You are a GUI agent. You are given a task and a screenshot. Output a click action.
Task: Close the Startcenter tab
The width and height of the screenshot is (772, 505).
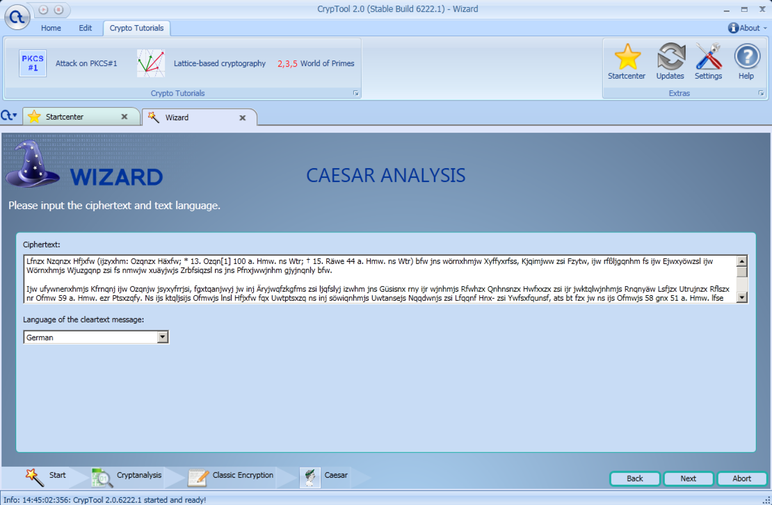coord(124,117)
